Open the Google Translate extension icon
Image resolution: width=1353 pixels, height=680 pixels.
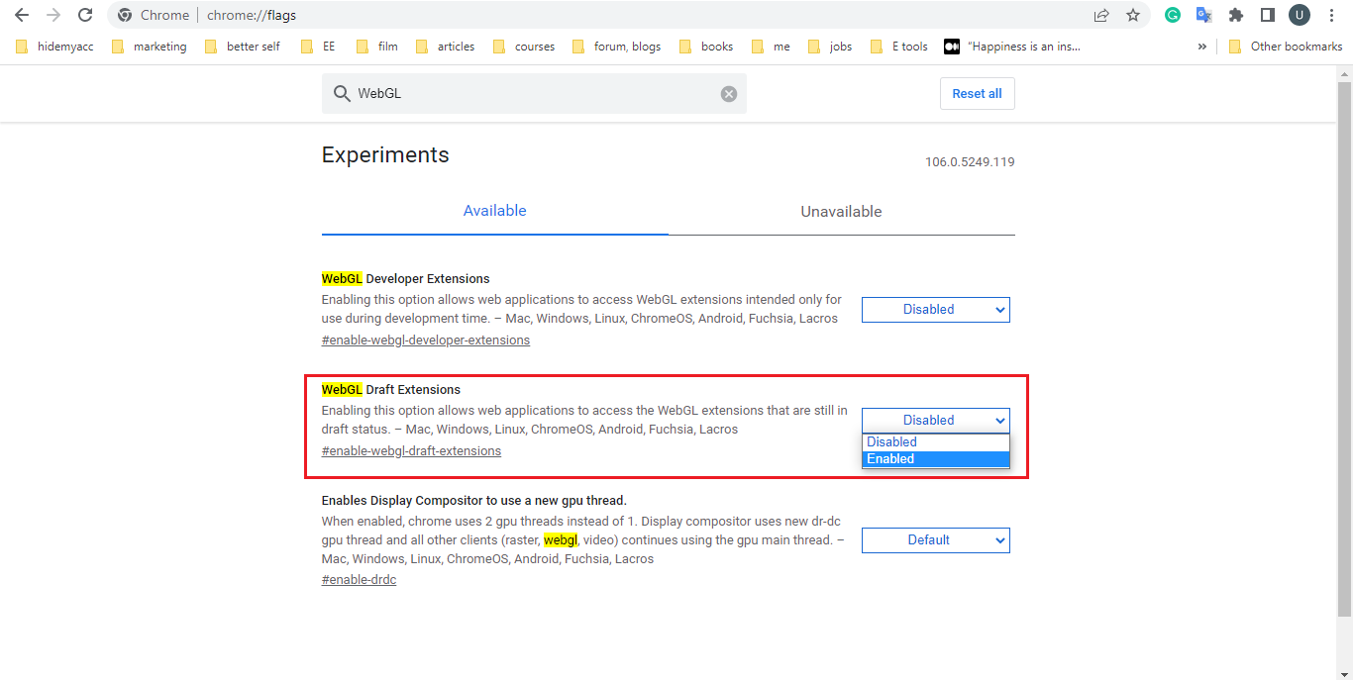tap(1203, 15)
